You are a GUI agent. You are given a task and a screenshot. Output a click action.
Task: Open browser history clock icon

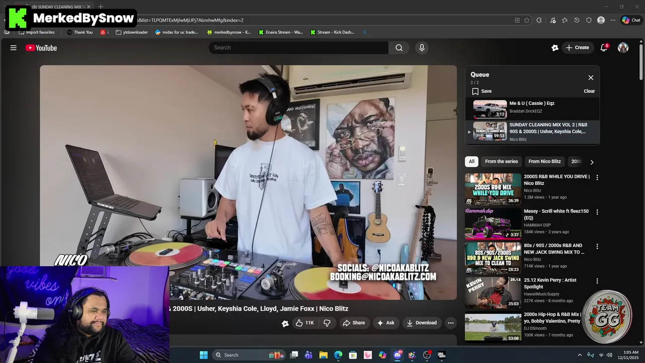tap(577, 20)
